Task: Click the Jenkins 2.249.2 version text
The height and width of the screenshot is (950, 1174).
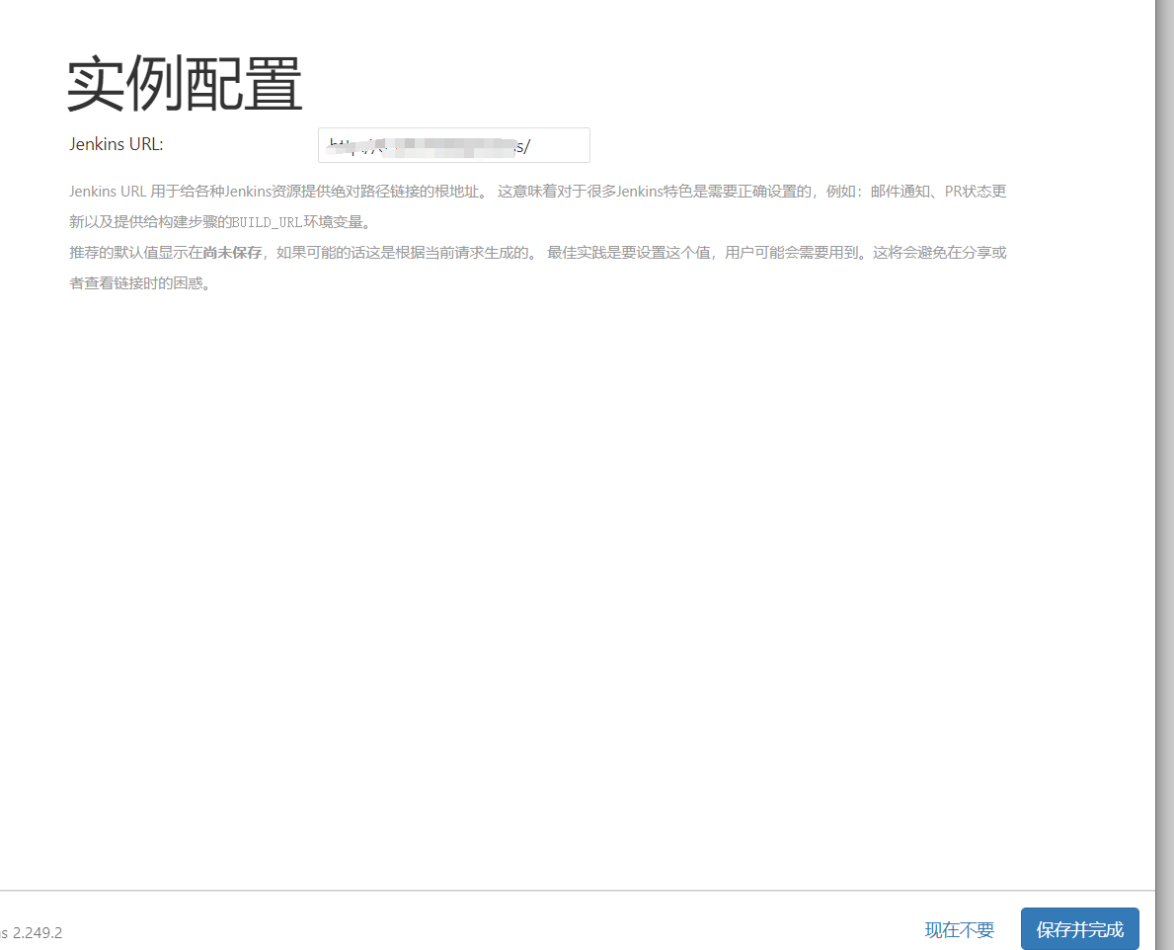Action: point(32,933)
